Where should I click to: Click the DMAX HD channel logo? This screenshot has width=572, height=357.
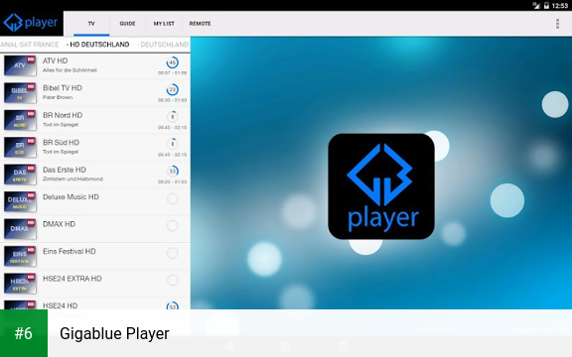(x=20, y=229)
